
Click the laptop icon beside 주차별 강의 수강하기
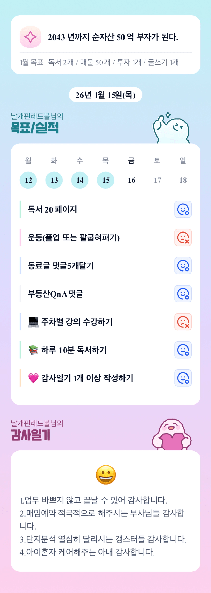[33, 322]
